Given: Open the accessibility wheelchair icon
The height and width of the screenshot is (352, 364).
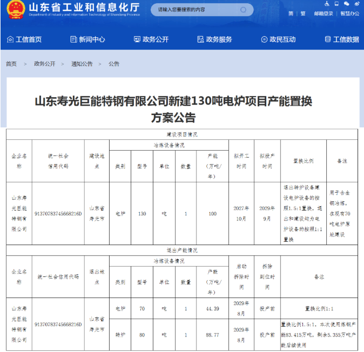Looking at the screenshot, I should (x=327, y=3).
